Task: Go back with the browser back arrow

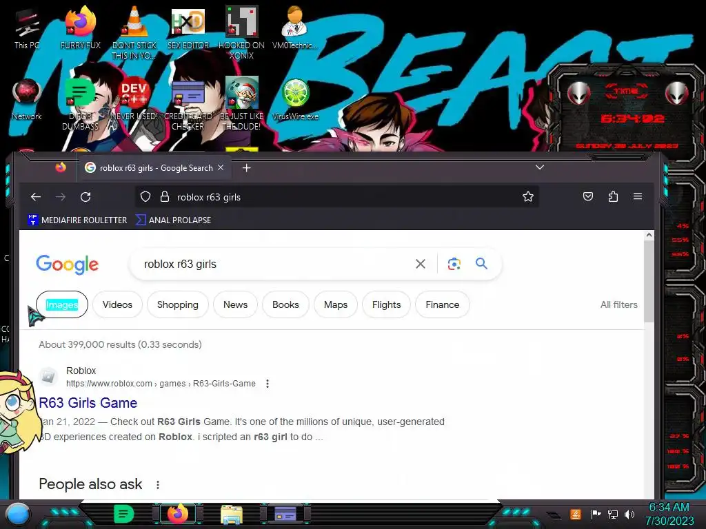Action: 36,196
